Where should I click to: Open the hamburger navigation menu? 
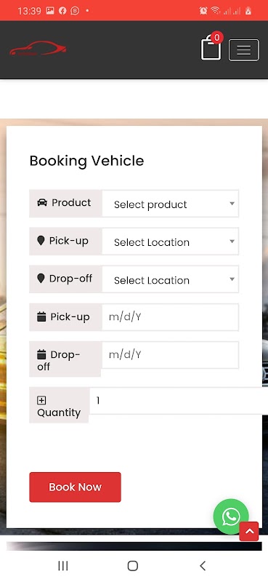pos(243,49)
